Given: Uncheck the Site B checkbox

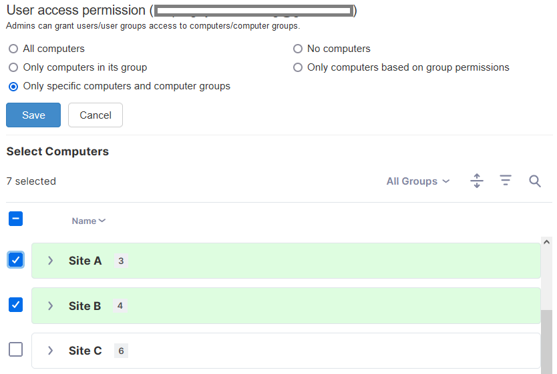Looking at the screenshot, I should (x=16, y=305).
